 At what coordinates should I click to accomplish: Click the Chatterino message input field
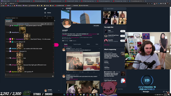[28, 75]
